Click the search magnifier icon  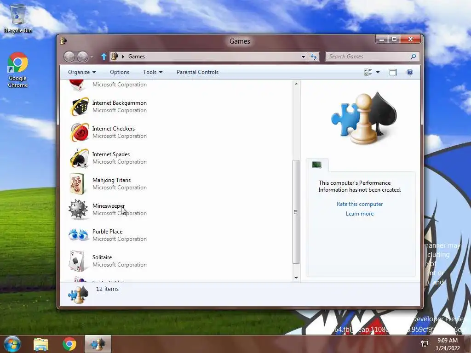coord(413,57)
